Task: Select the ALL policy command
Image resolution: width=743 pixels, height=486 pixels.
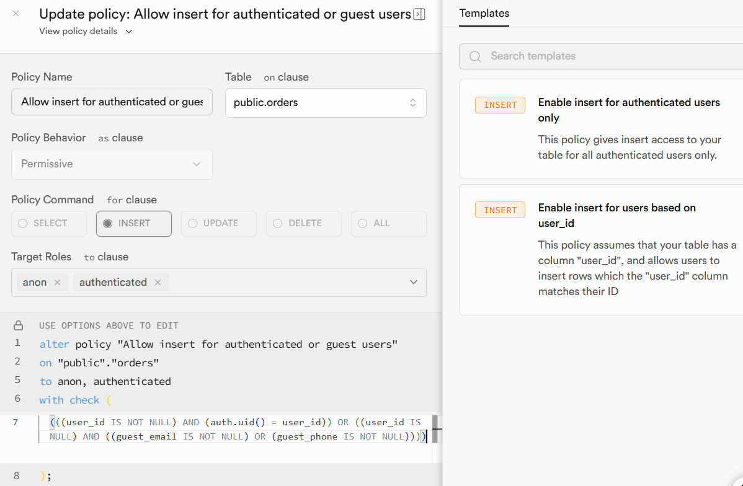Action: [389, 224]
